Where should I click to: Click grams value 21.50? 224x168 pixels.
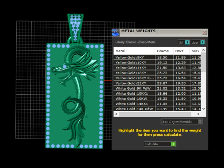162,68
